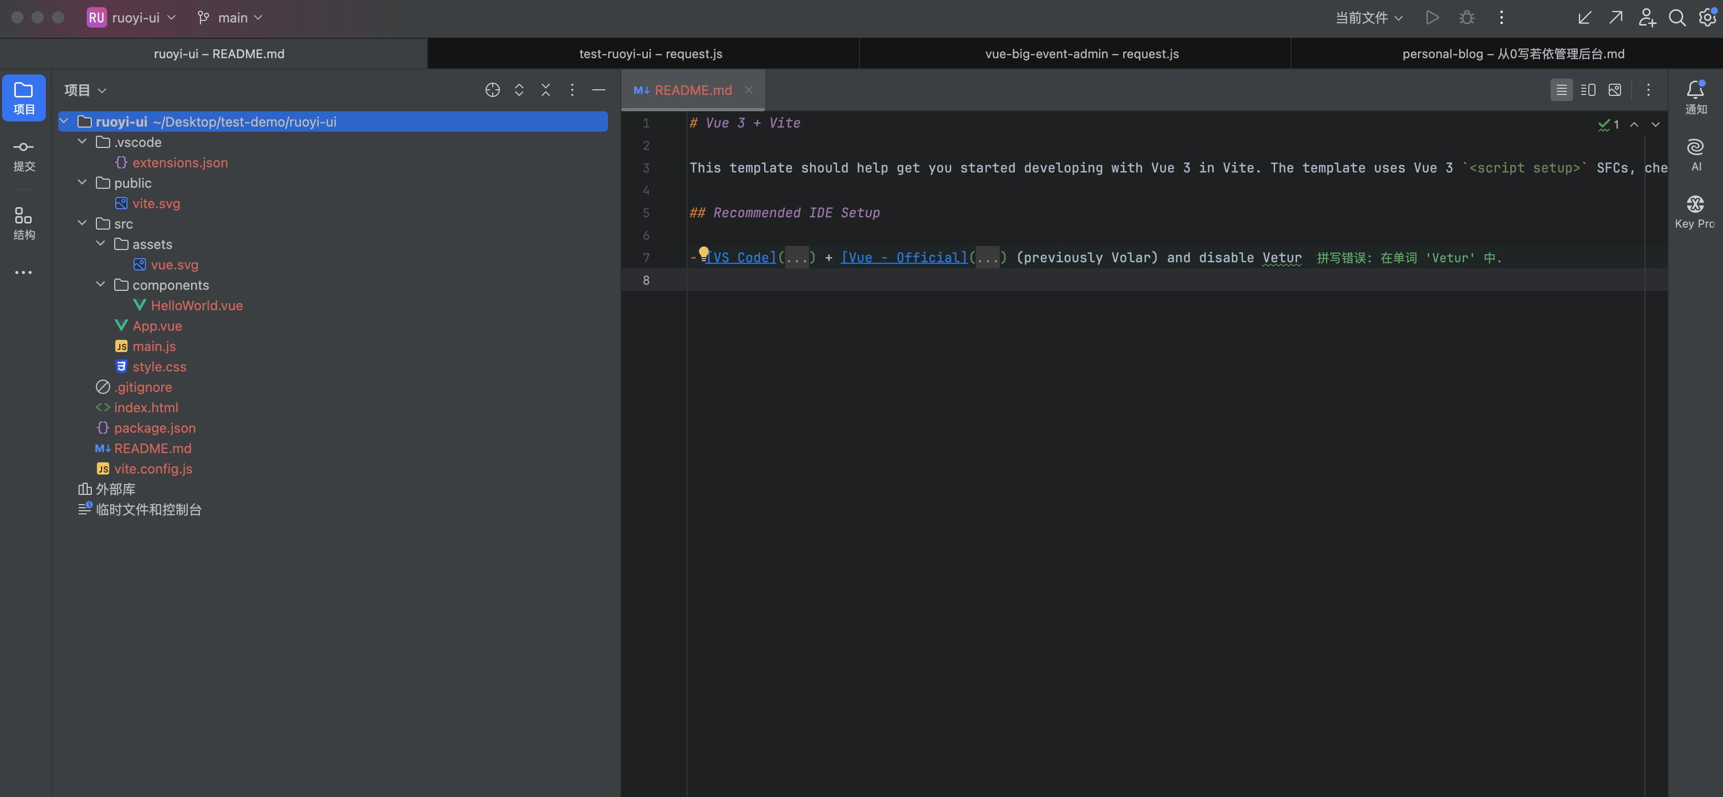Go to previous highlighted problem arrow
1723x797 pixels.
(1634, 124)
